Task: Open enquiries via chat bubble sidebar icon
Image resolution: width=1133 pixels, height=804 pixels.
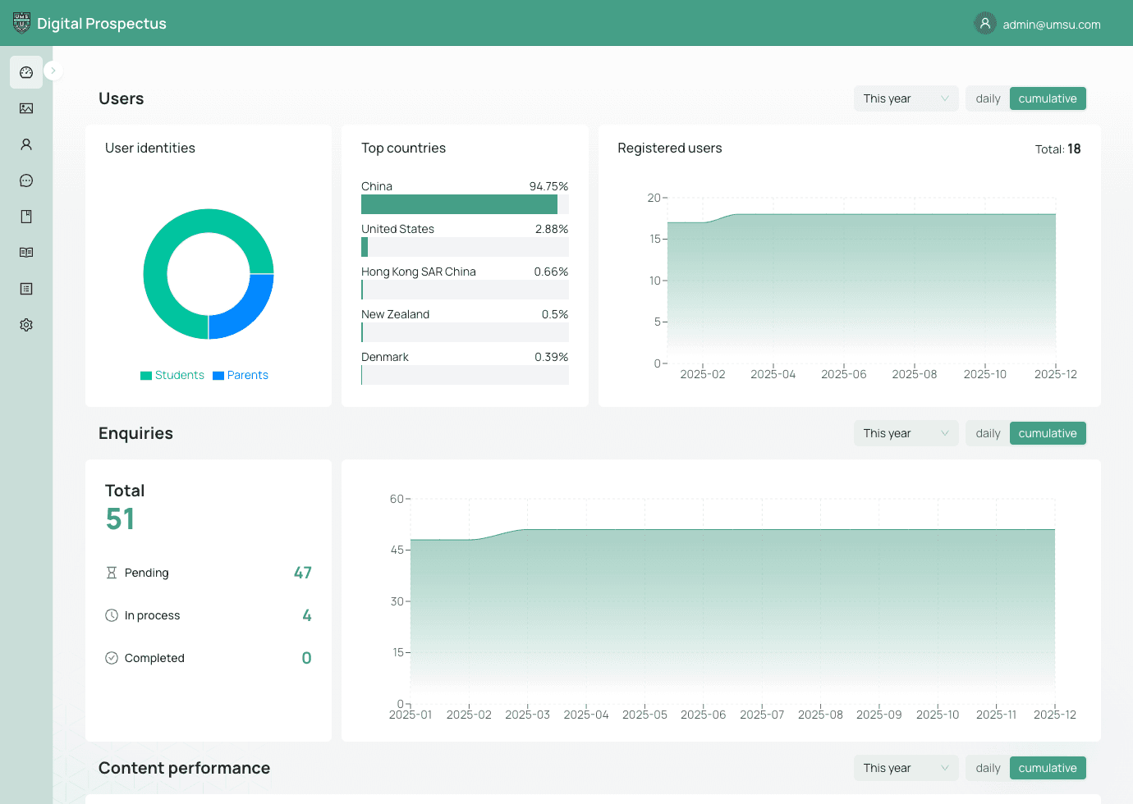Action: (26, 180)
